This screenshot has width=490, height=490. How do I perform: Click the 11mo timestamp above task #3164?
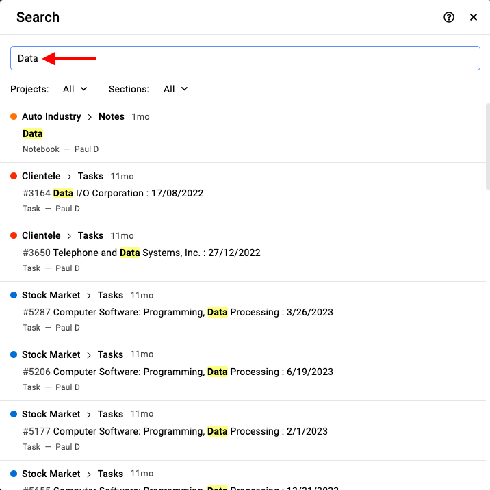[x=122, y=177]
